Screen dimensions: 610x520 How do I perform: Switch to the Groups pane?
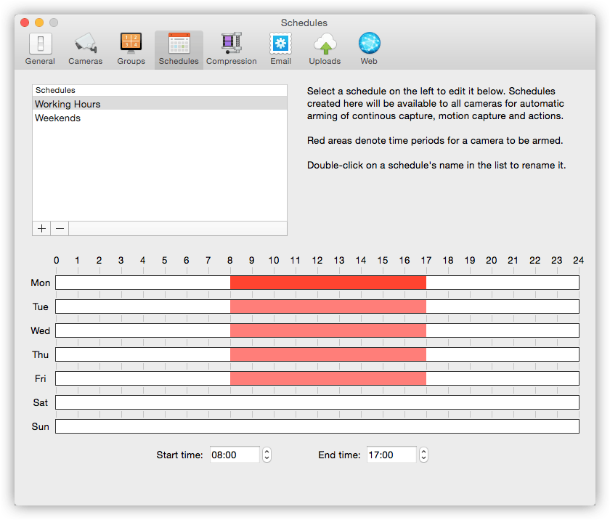131,49
